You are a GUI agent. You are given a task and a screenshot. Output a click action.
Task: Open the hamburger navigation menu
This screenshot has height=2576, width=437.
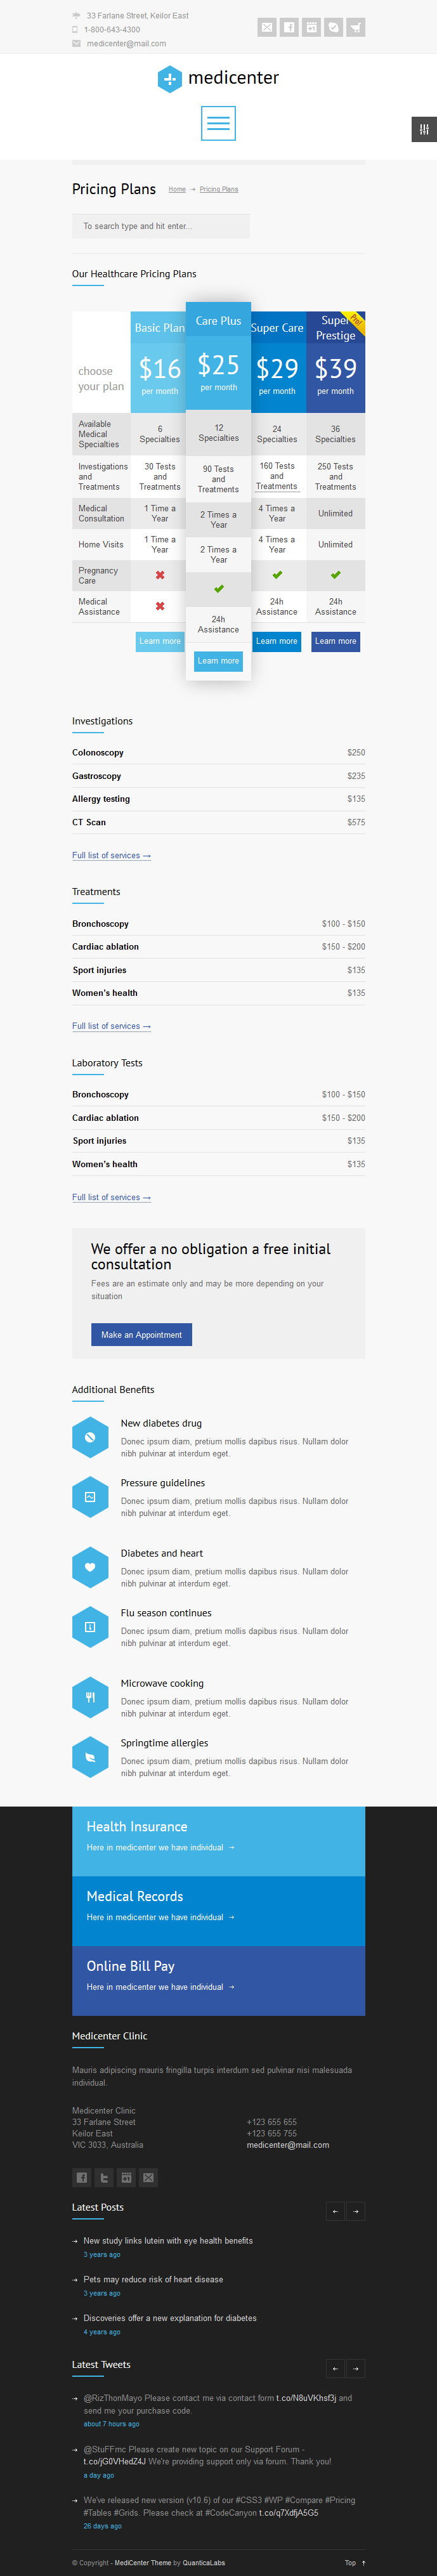(218, 123)
